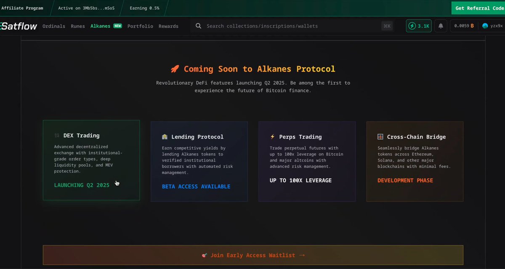Click the bank icon on Lending Protocol

165,137
